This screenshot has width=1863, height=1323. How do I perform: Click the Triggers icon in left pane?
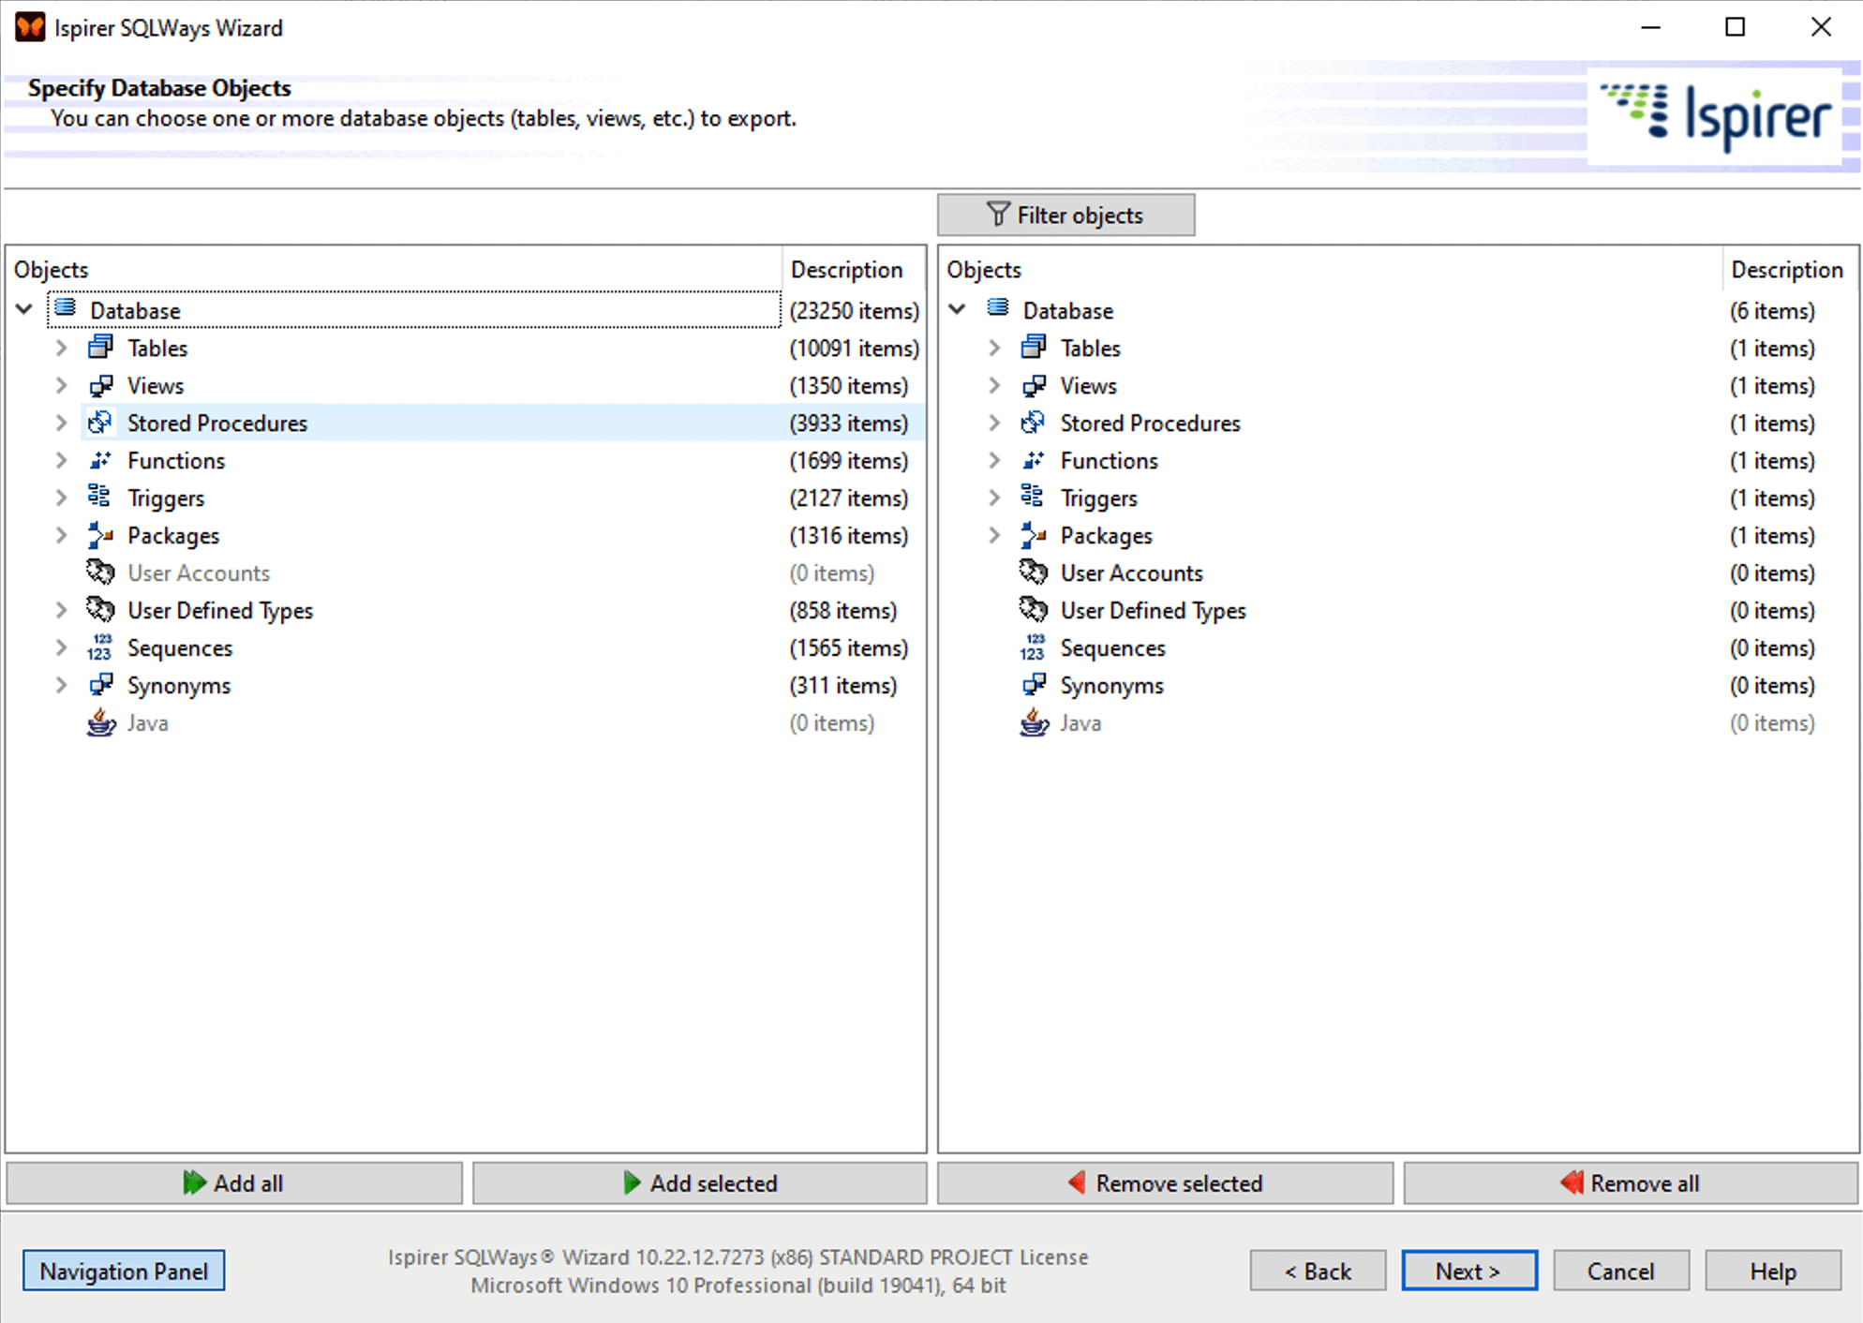100,497
